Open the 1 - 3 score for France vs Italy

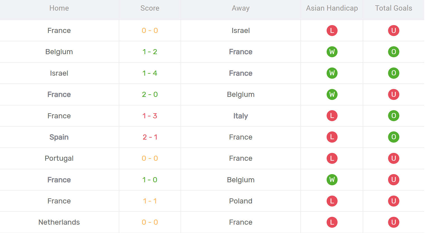coord(150,116)
